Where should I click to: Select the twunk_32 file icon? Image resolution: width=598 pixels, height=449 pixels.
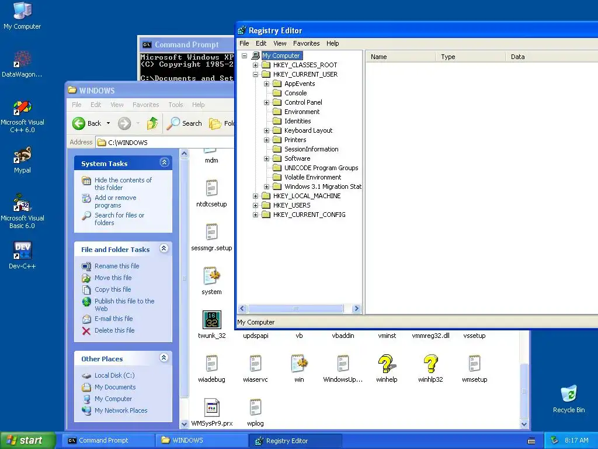tap(211, 320)
